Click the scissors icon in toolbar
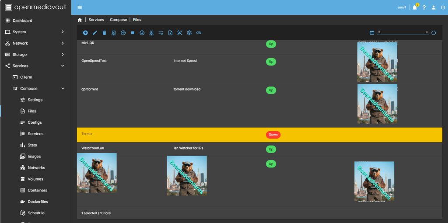Viewport: 448px width, 223px height. click(x=180, y=33)
